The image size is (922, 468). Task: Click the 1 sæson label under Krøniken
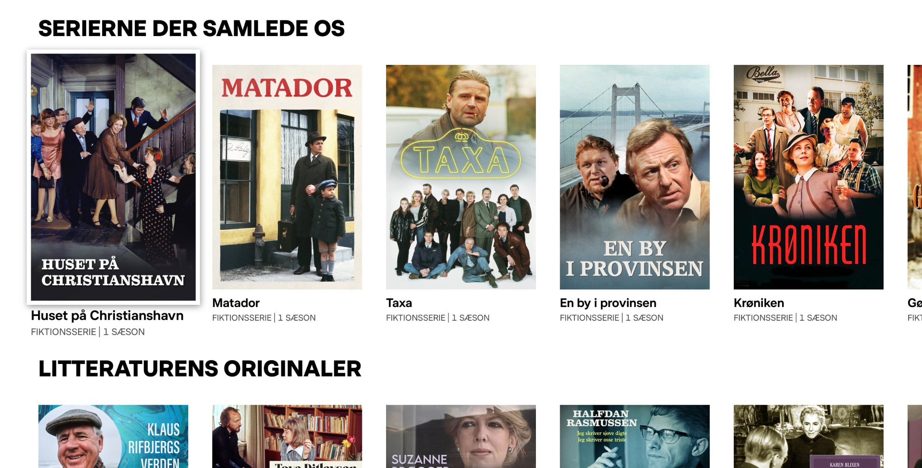(x=818, y=318)
